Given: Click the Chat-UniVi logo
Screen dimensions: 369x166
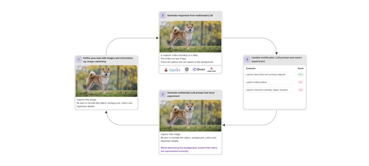Looking at the screenshot, I should point(212,69).
